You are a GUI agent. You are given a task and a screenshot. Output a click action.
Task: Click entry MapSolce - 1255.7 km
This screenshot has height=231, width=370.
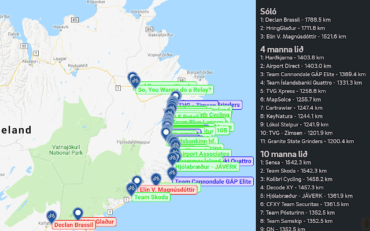(x=290, y=99)
